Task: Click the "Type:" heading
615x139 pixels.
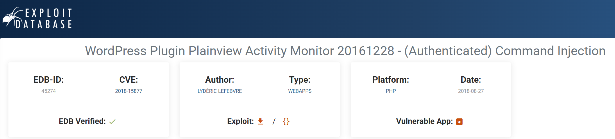Action: click(300, 80)
